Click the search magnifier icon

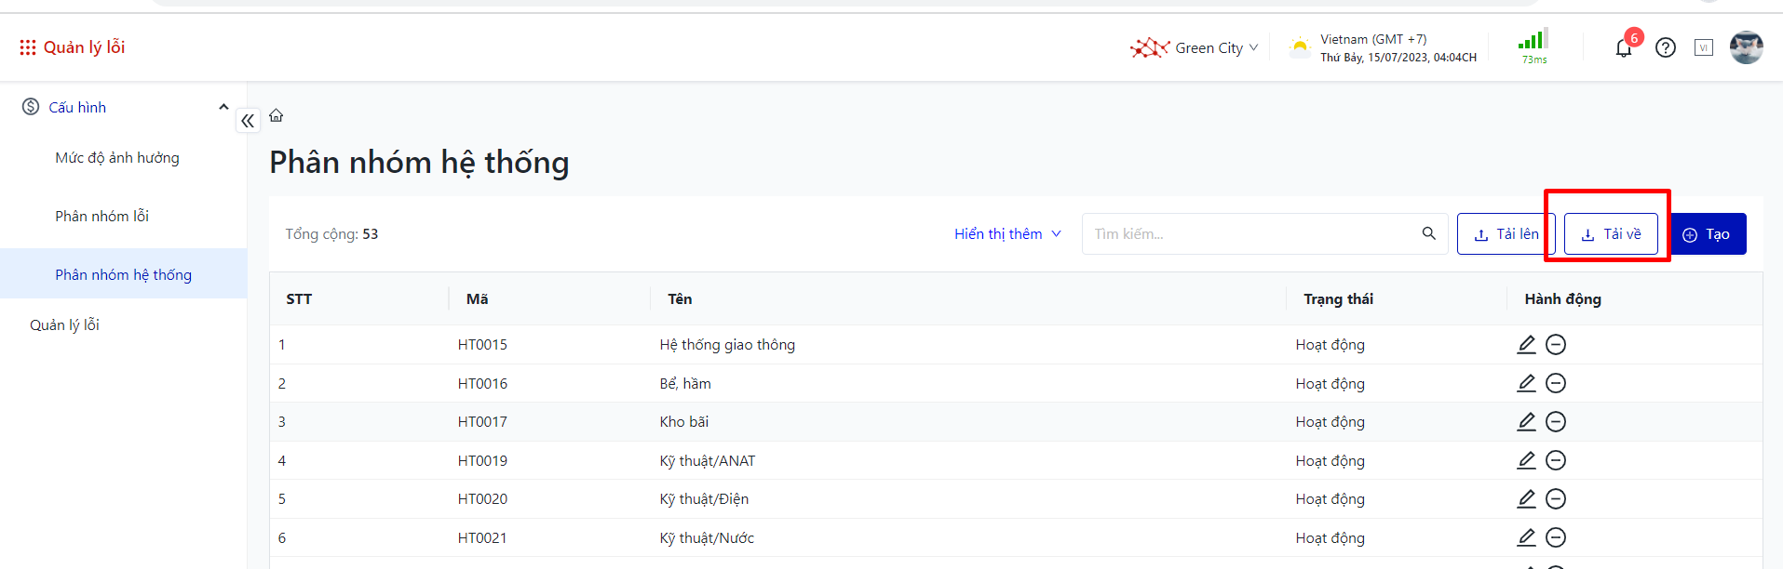point(1428,233)
